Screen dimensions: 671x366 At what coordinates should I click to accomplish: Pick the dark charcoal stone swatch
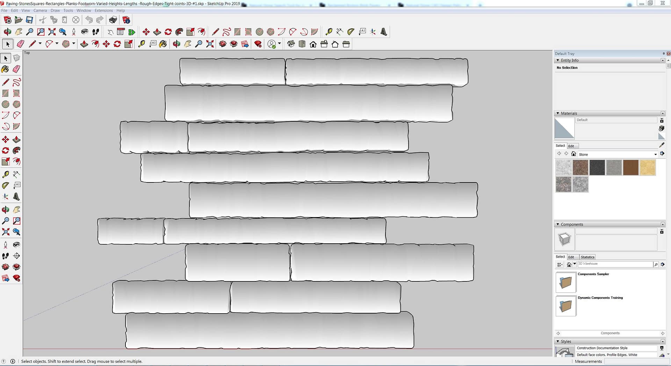597,167
